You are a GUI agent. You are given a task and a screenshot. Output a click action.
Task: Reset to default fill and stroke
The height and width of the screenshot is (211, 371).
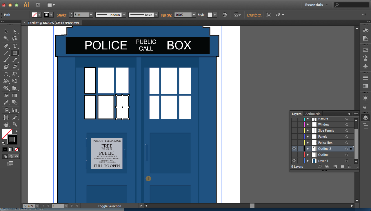(x=3, y=143)
